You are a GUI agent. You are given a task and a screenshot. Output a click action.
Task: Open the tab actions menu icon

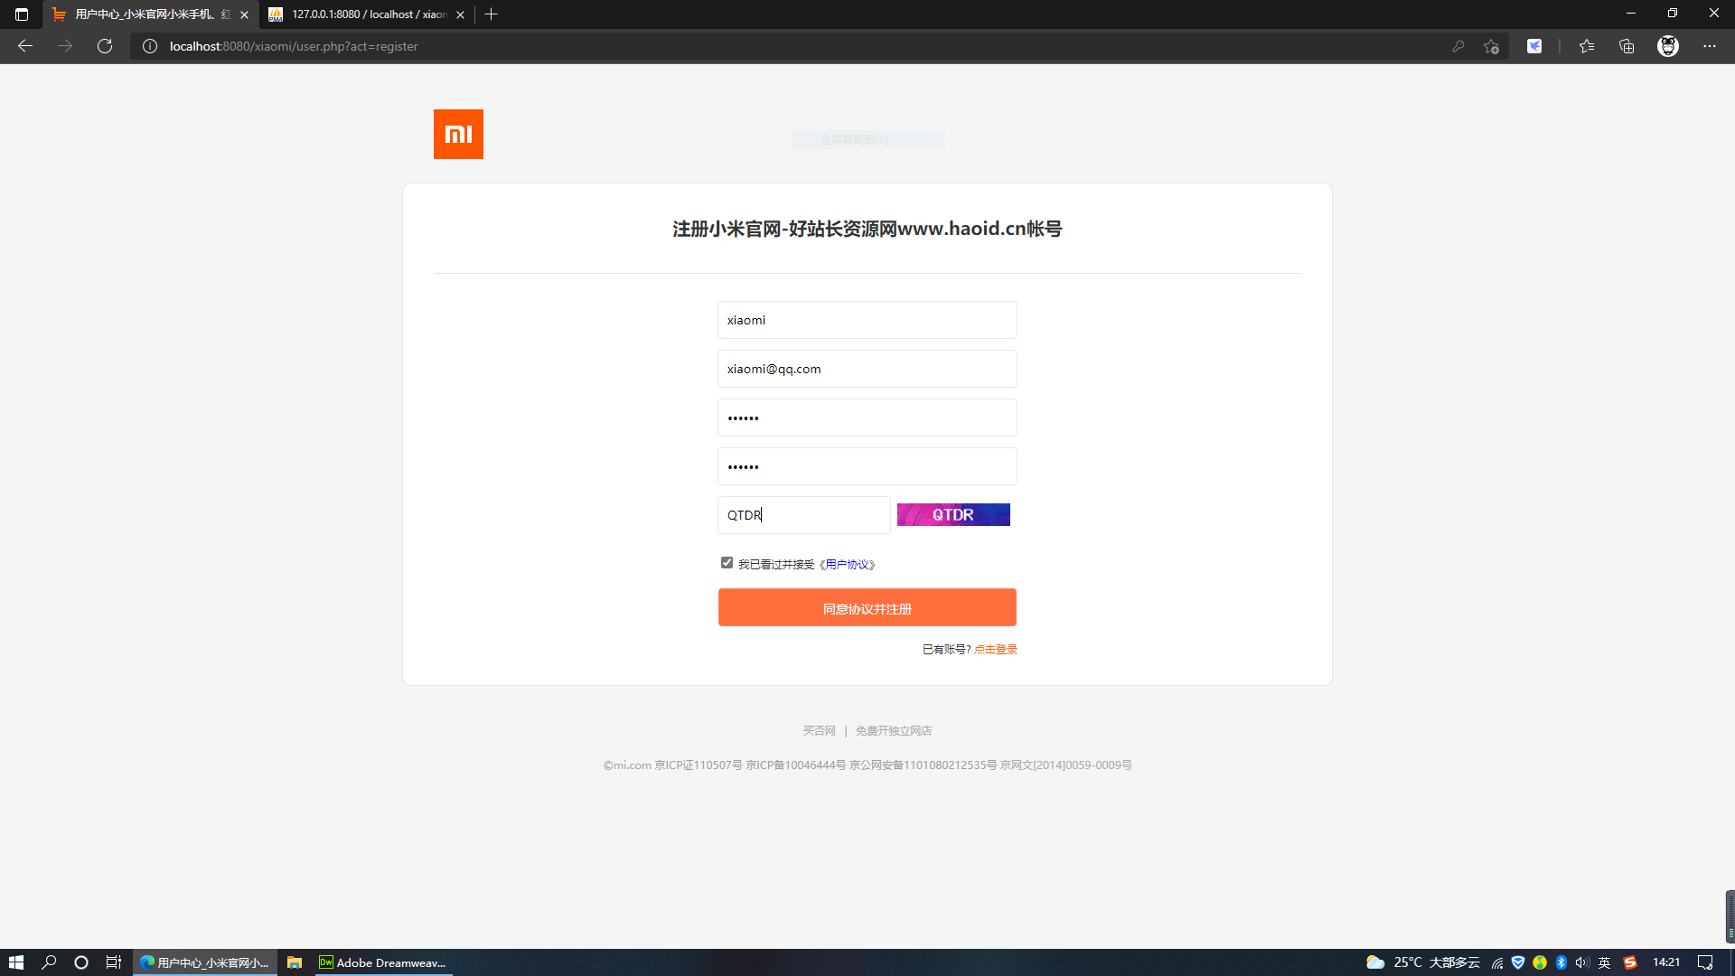point(22,14)
